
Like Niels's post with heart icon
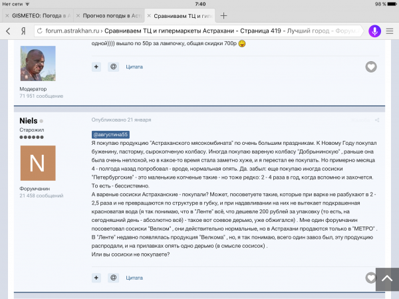[x=371, y=278]
